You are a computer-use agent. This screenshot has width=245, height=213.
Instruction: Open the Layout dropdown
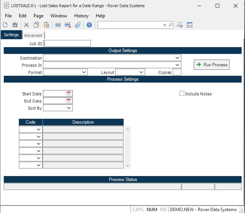(141, 72)
